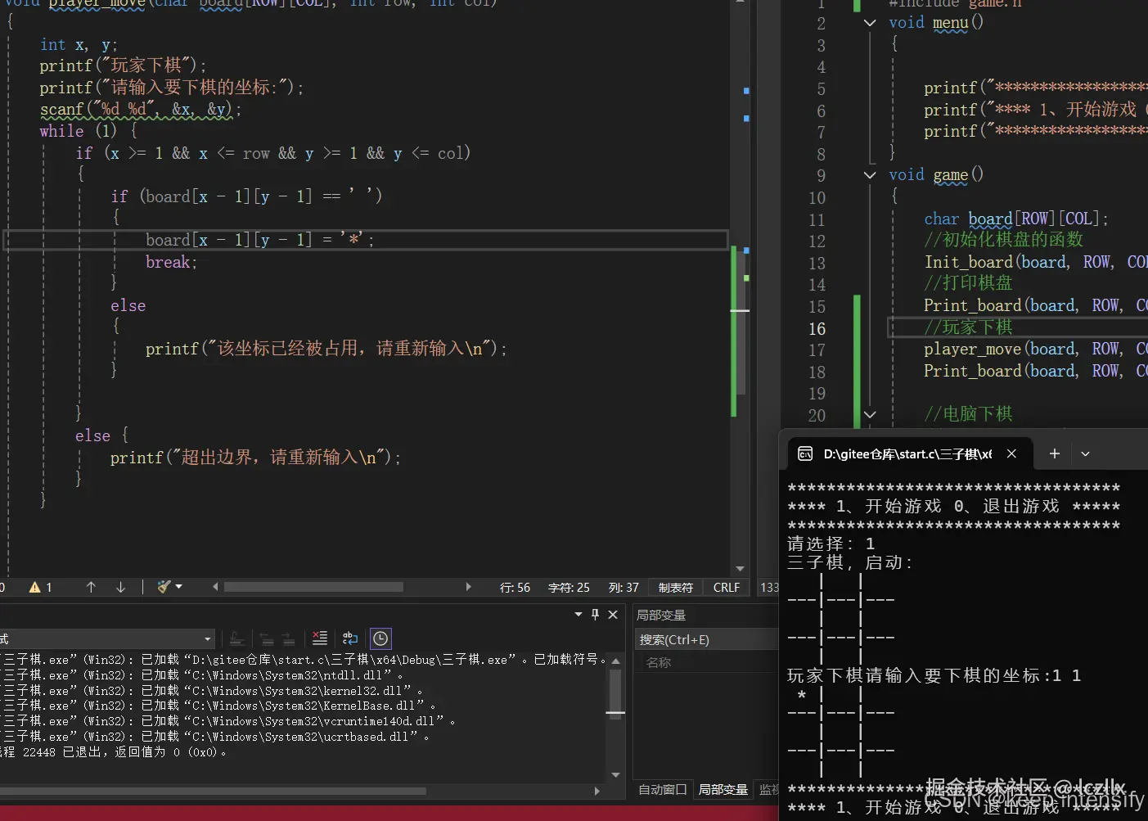
Task: Click line number 16 in right editor
Action: [817, 328]
